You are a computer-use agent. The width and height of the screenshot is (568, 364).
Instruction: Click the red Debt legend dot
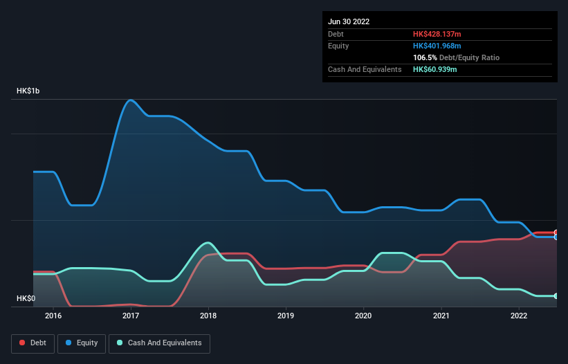[22, 343]
